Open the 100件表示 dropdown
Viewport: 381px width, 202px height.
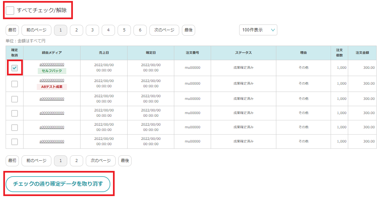point(258,30)
